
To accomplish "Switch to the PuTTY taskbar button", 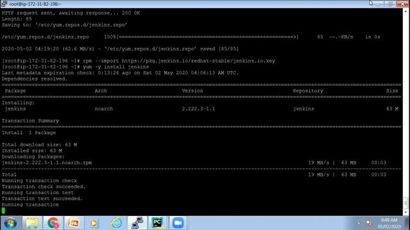I will pos(137,223).
